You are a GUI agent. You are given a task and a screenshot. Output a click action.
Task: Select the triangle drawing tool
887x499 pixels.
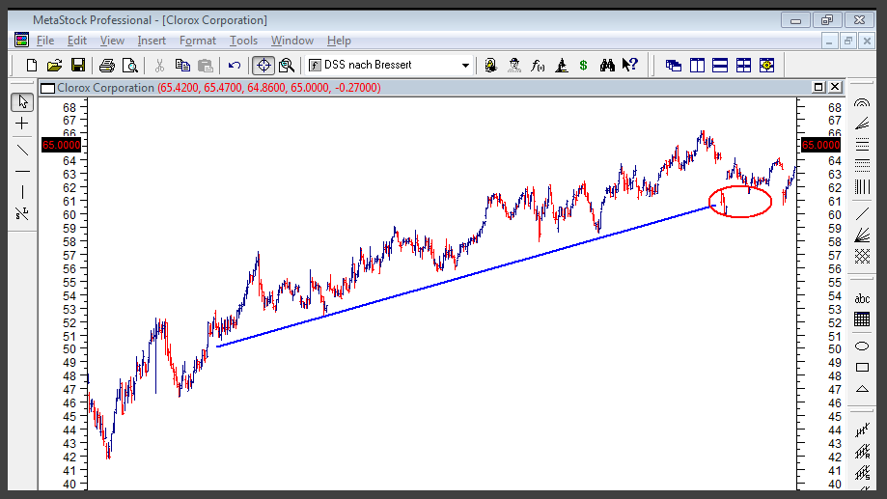click(x=862, y=389)
